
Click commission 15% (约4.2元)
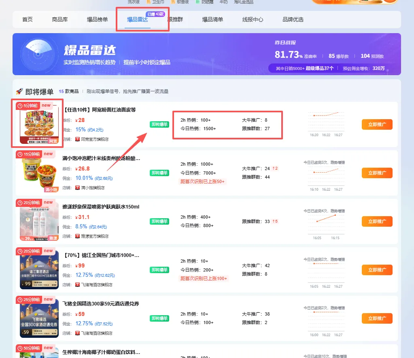point(89,129)
